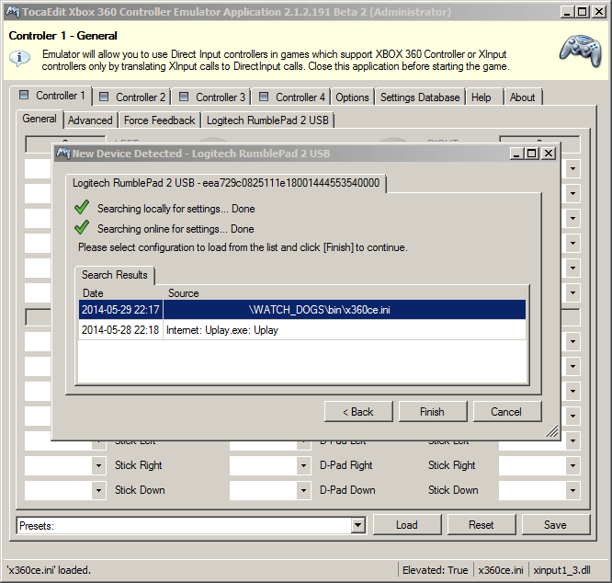Viewport: 612px width, 583px height.
Task: Switch to the Controller 3 tab
Action: pyautogui.click(x=212, y=97)
